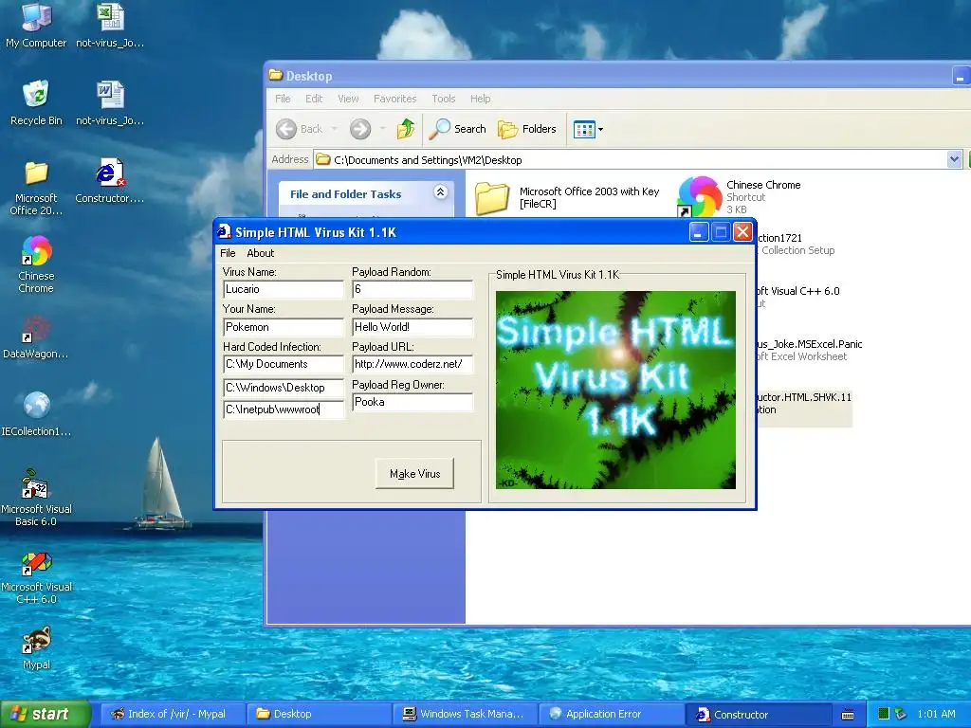The height and width of the screenshot is (728, 971).
Task: Select Microsoft Office 2003 with Key folder
Action: [x=567, y=197]
